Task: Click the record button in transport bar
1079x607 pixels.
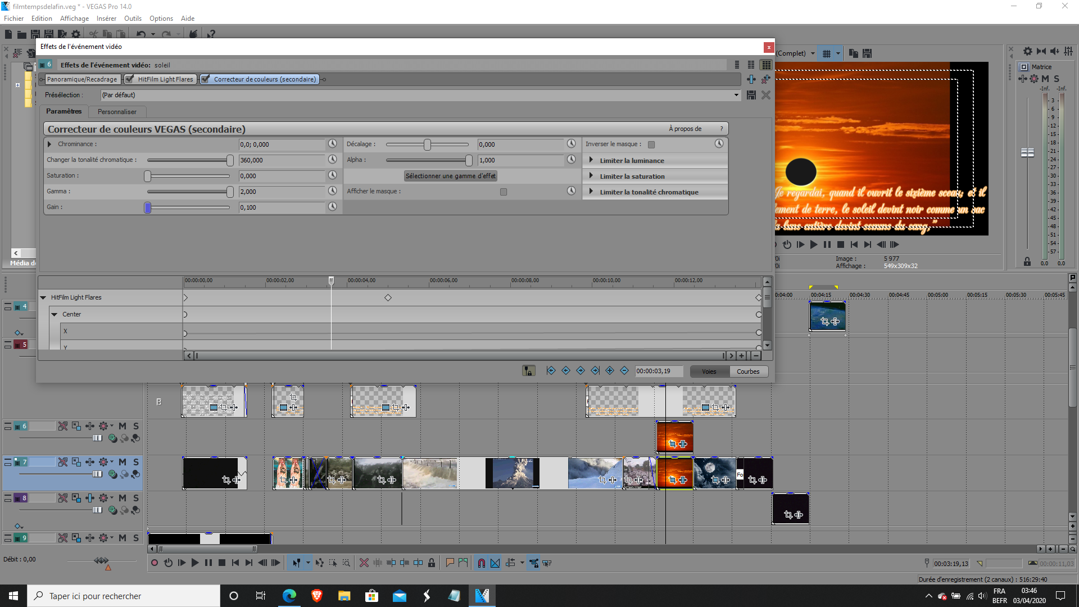Action: click(155, 563)
